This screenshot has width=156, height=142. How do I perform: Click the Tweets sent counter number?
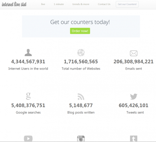click(134, 105)
